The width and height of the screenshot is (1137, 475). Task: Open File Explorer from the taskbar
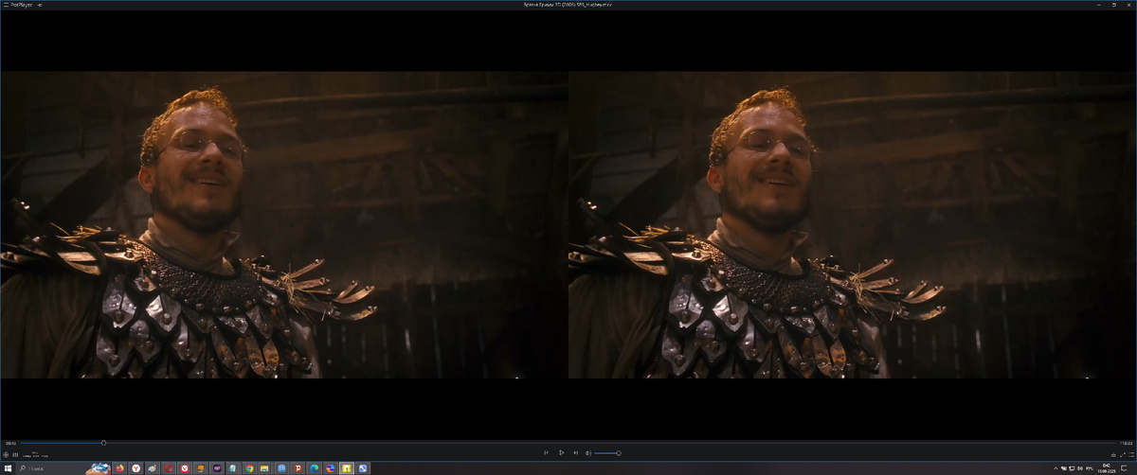coord(264,468)
